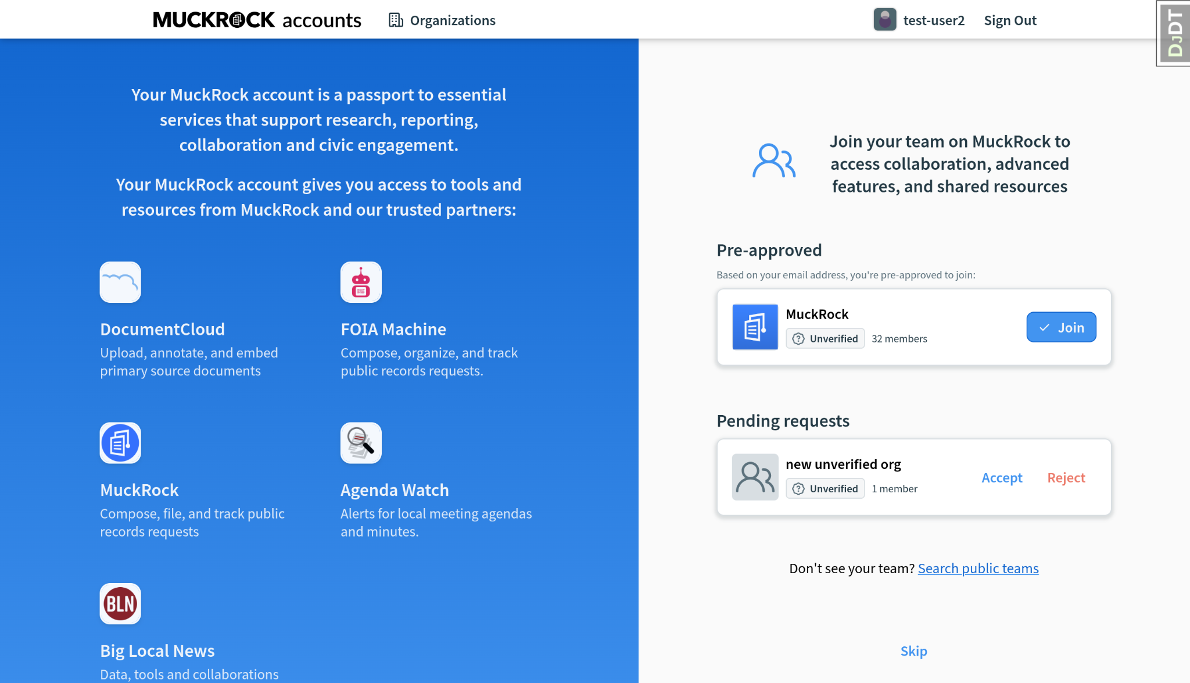Click the new unverified org name
The image size is (1190, 683).
point(843,464)
